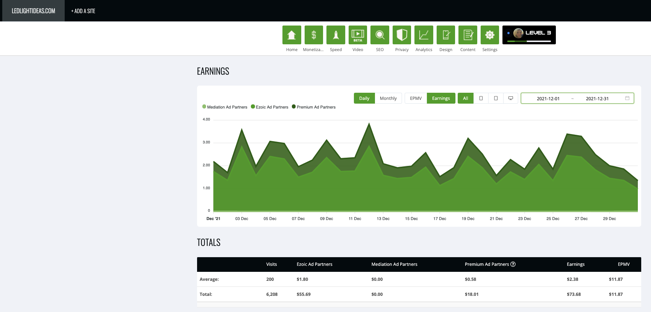Edit start date 2021-12-01 field
Viewport: 651px width, 312px height.
point(548,99)
